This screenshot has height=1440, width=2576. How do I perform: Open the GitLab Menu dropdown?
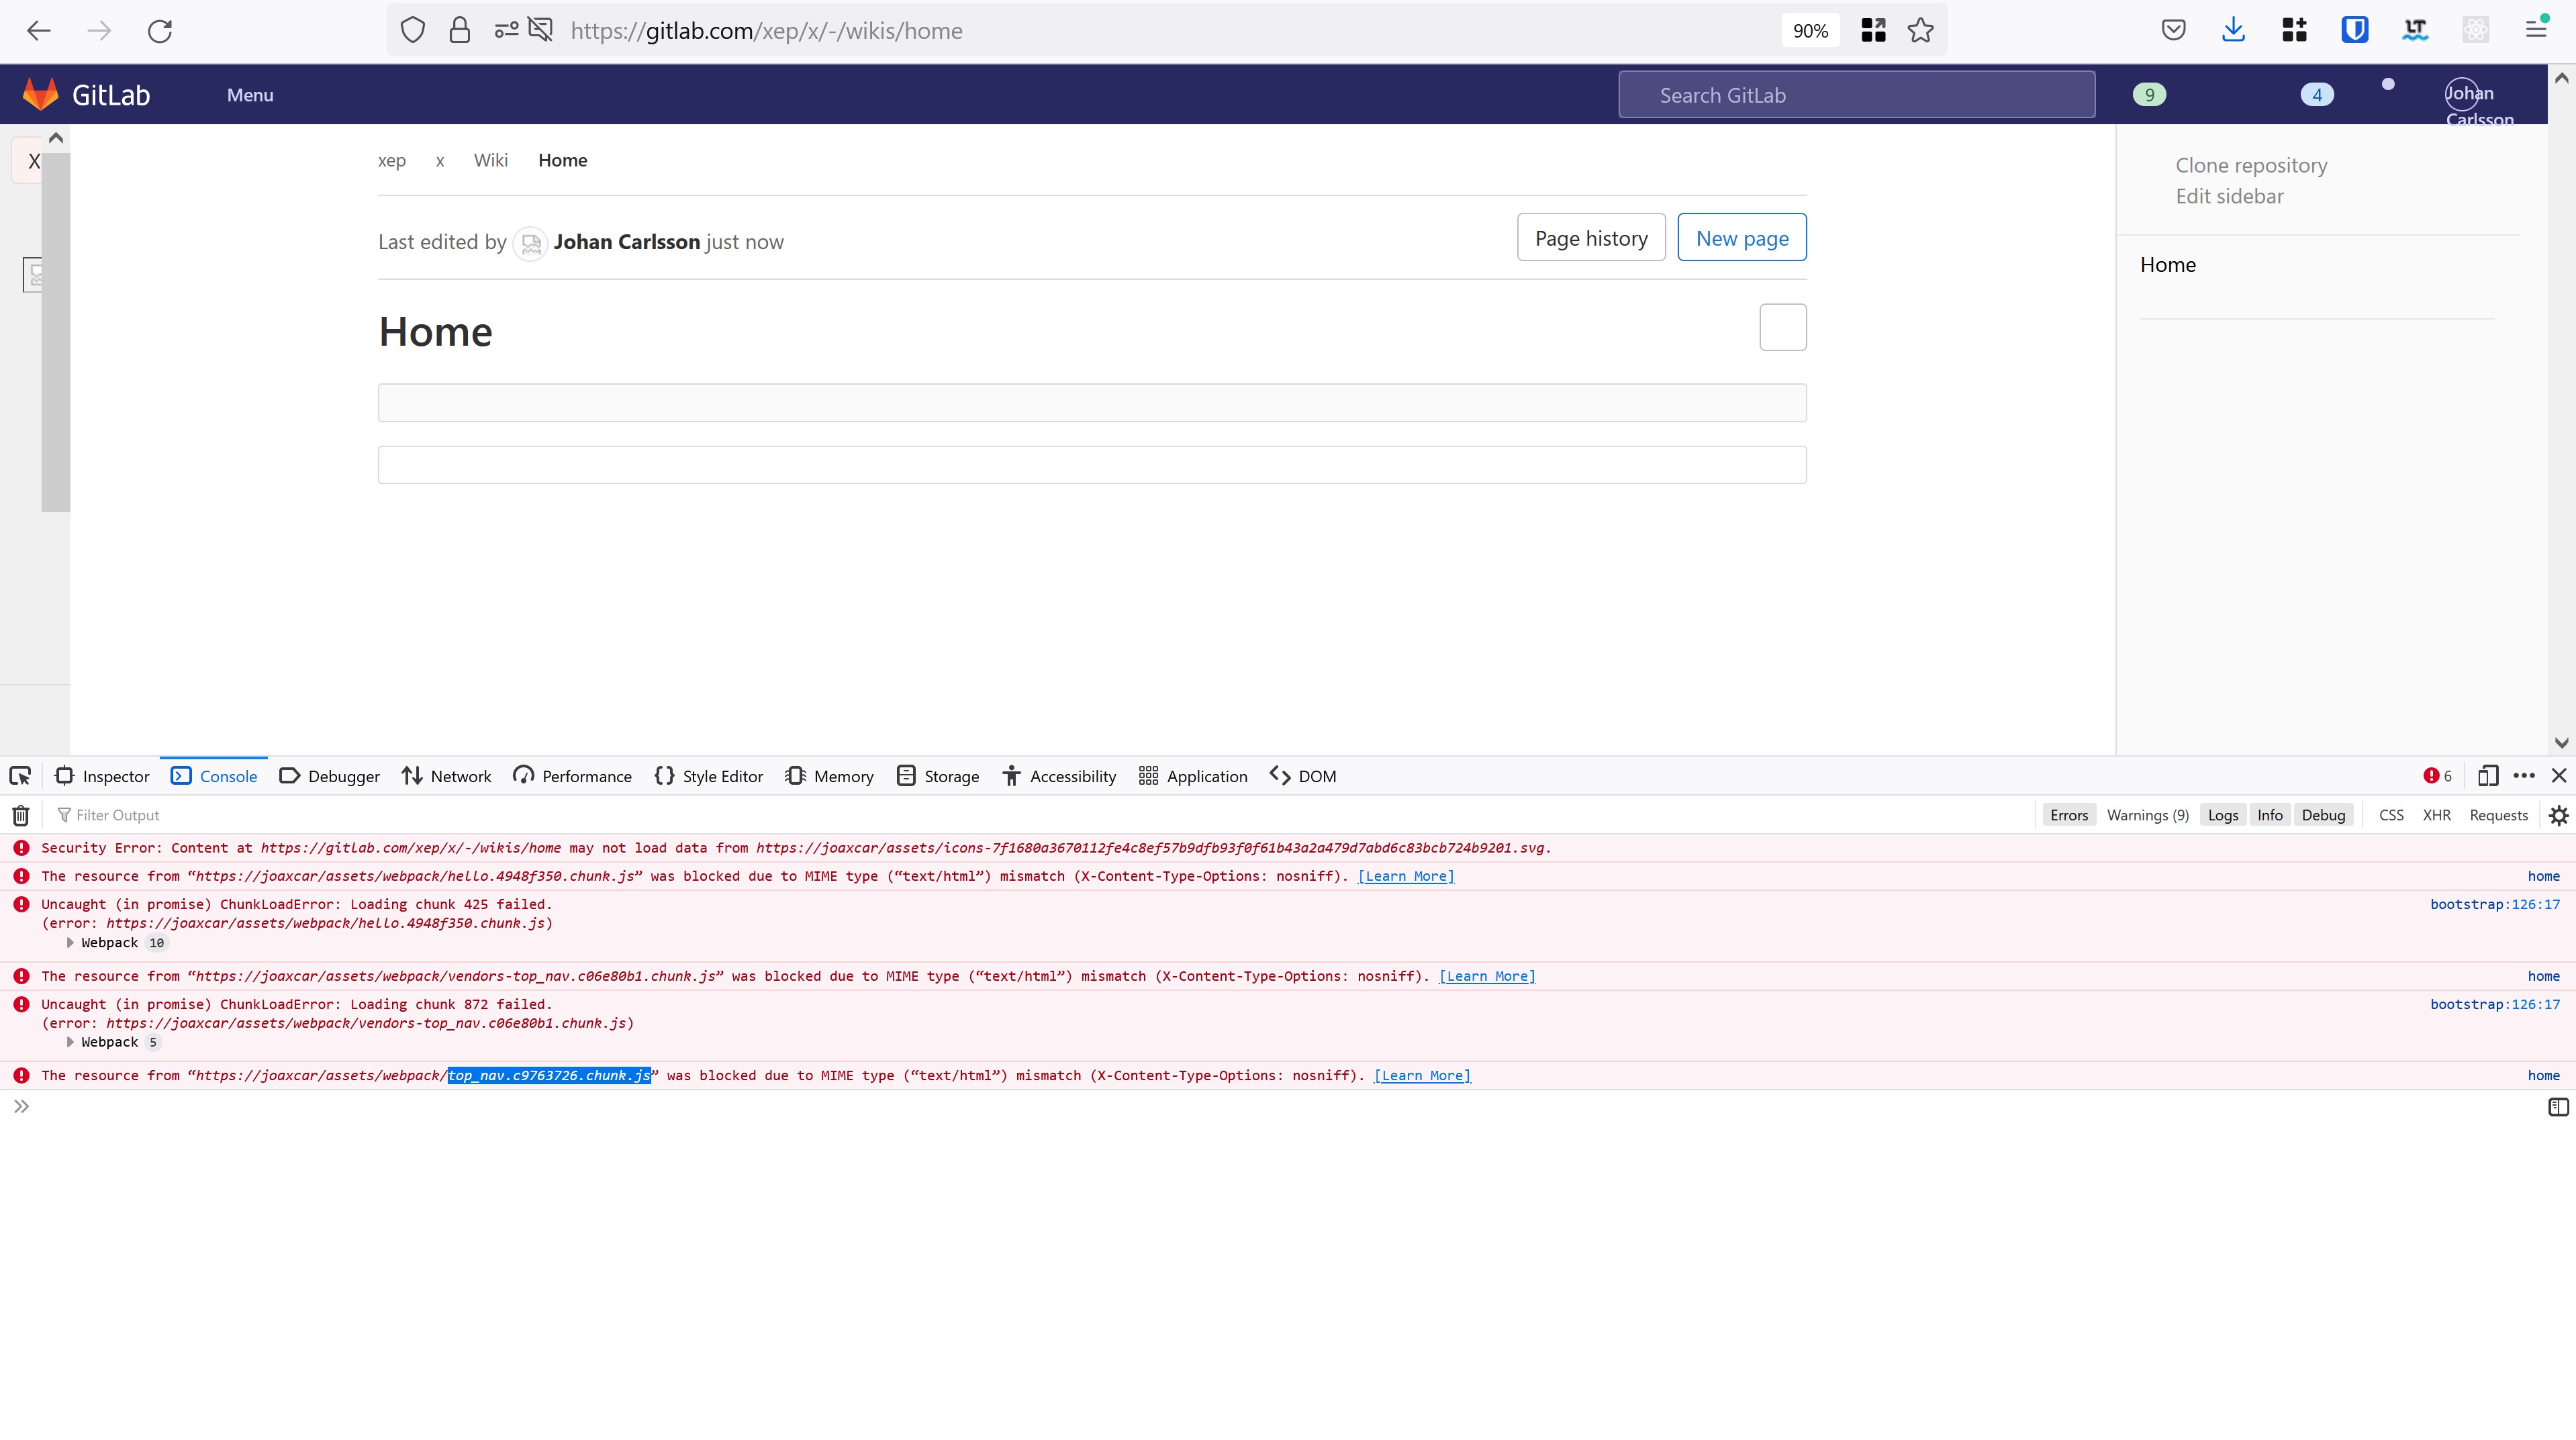tap(250, 95)
